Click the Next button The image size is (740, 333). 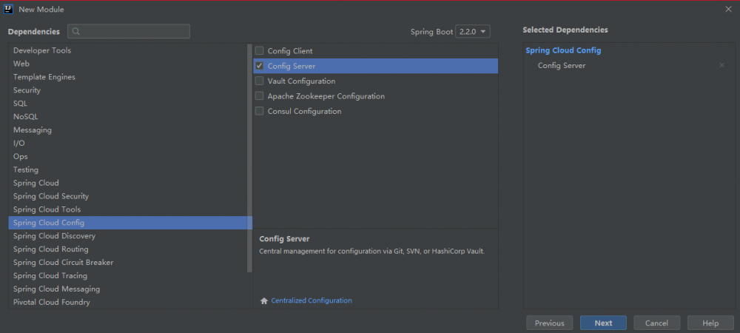603,323
